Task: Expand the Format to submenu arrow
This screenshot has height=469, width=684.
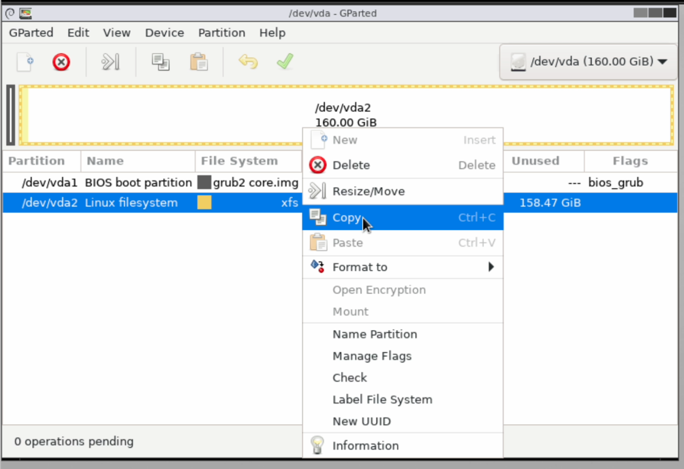Action: pos(491,267)
